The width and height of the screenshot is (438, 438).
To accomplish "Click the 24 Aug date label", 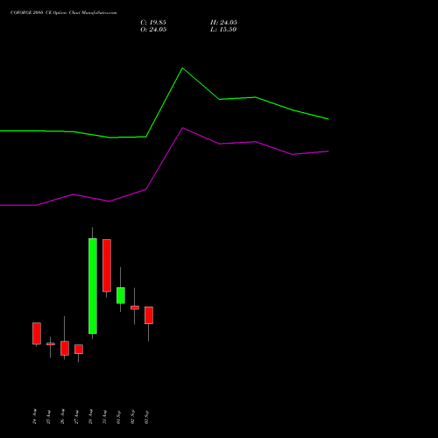I will point(34,416).
